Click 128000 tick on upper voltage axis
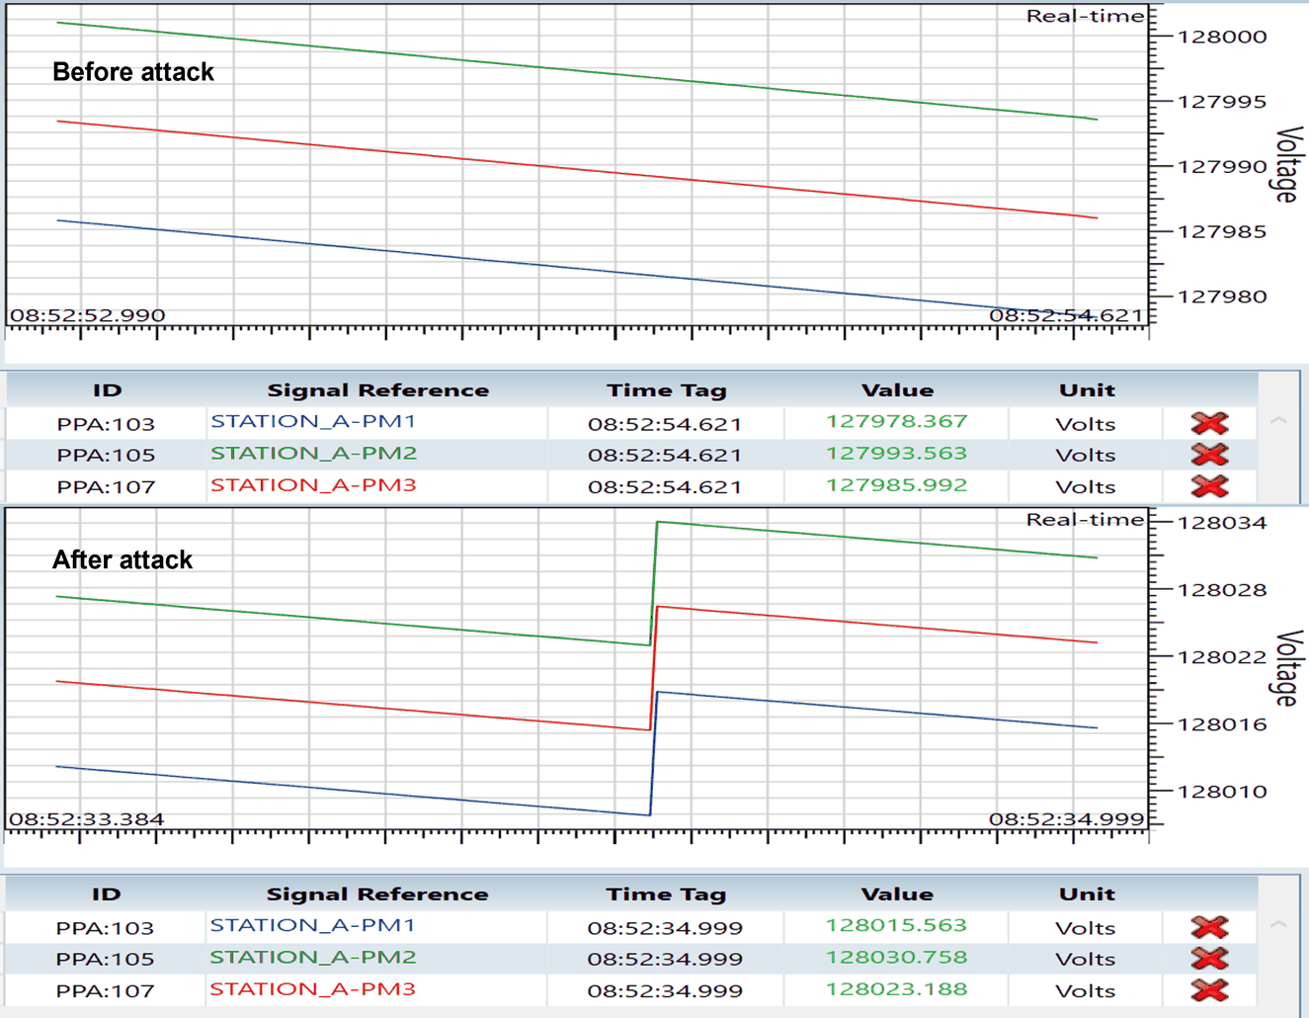1309x1018 pixels. point(1221,38)
